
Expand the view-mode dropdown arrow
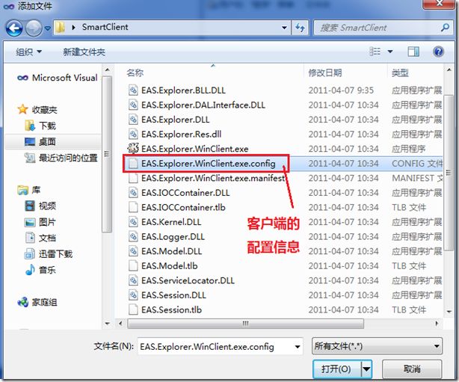pos(390,52)
